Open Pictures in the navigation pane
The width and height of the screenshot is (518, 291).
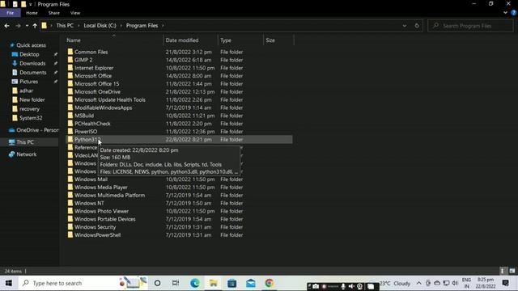pos(29,82)
